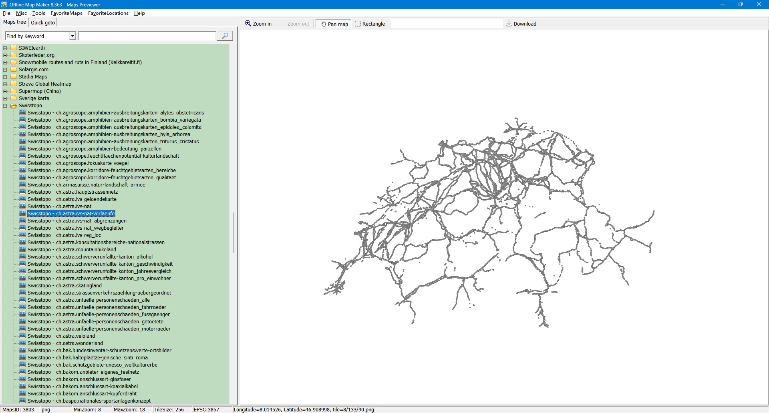Viewport: 769px width, 413px height.
Task: Click the keyword search magnifier button
Action: tap(225, 36)
